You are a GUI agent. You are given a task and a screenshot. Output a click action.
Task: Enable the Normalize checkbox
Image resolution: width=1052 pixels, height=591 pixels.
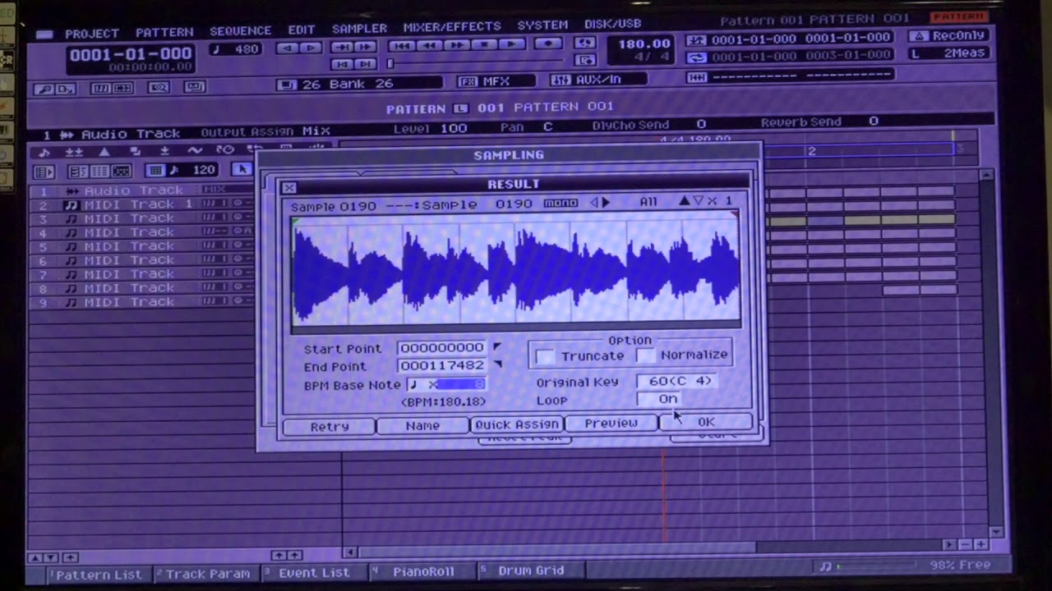[647, 355]
